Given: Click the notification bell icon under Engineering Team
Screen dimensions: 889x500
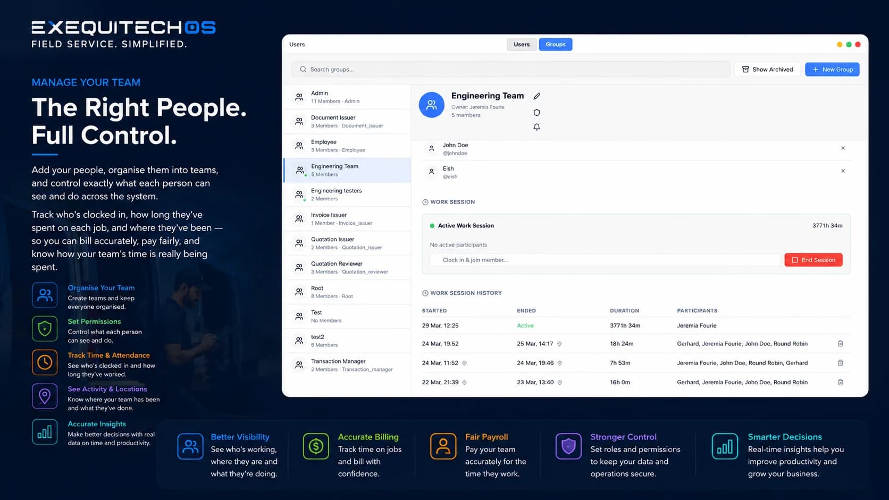Looking at the screenshot, I should click(x=536, y=127).
